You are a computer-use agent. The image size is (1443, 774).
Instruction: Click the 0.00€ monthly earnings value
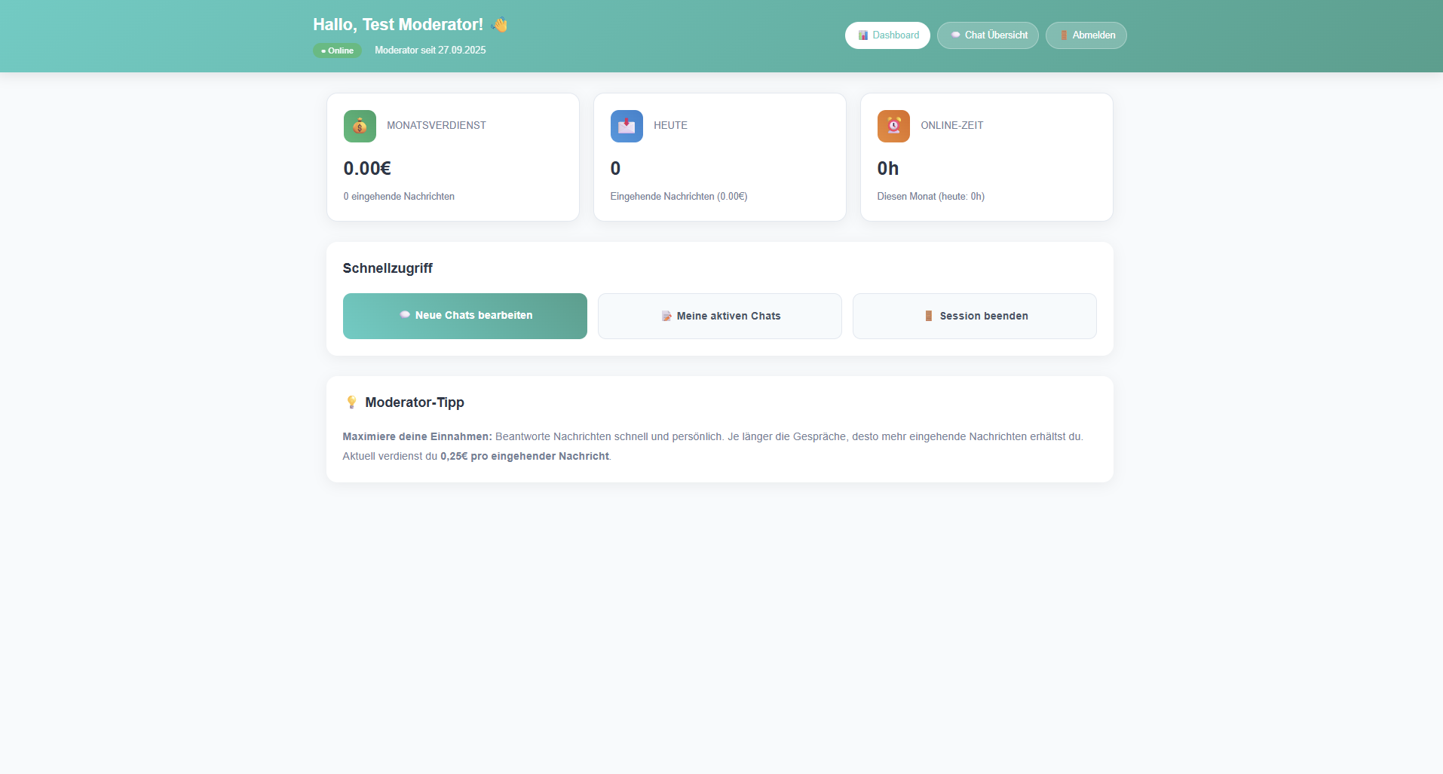(367, 168)
